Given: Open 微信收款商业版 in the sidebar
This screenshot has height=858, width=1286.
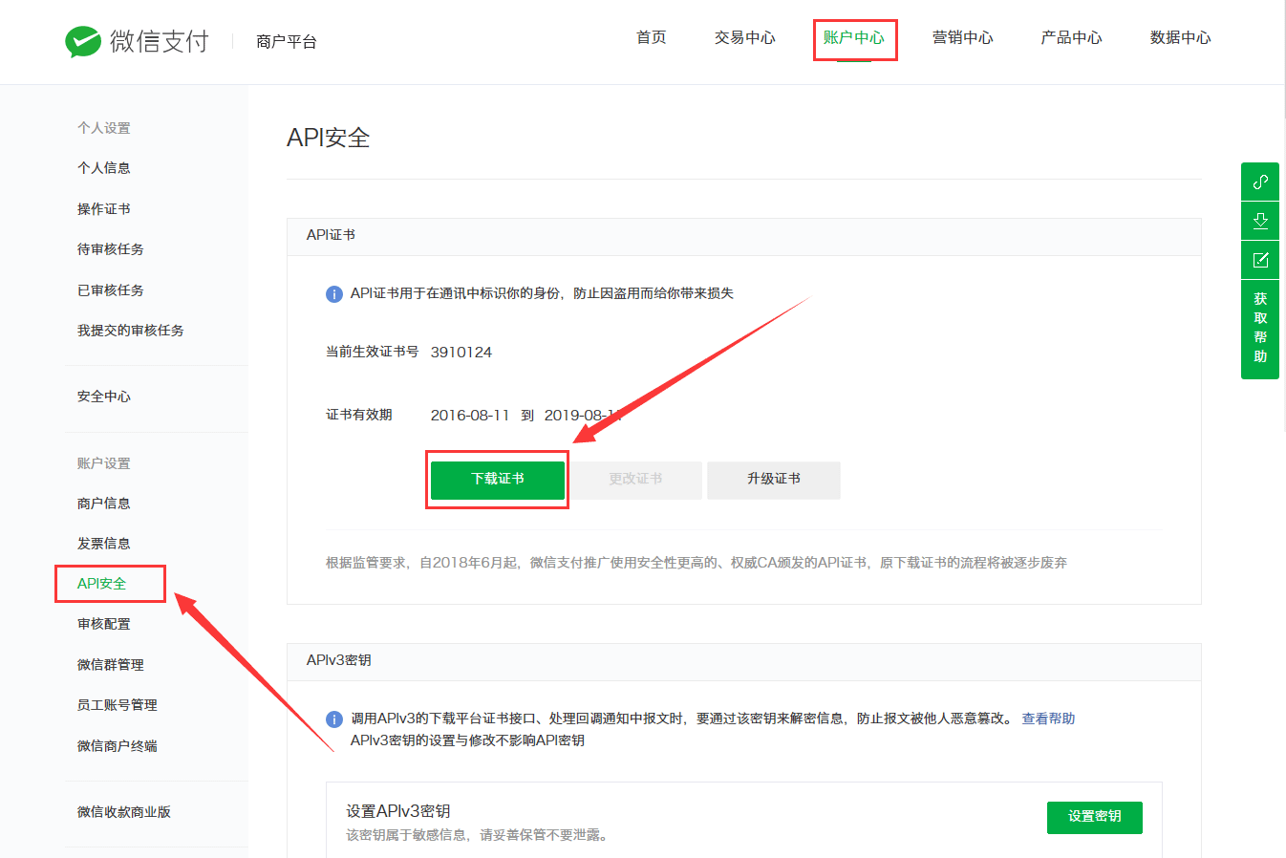Looking at the screenshot, I should click(124, 812).
